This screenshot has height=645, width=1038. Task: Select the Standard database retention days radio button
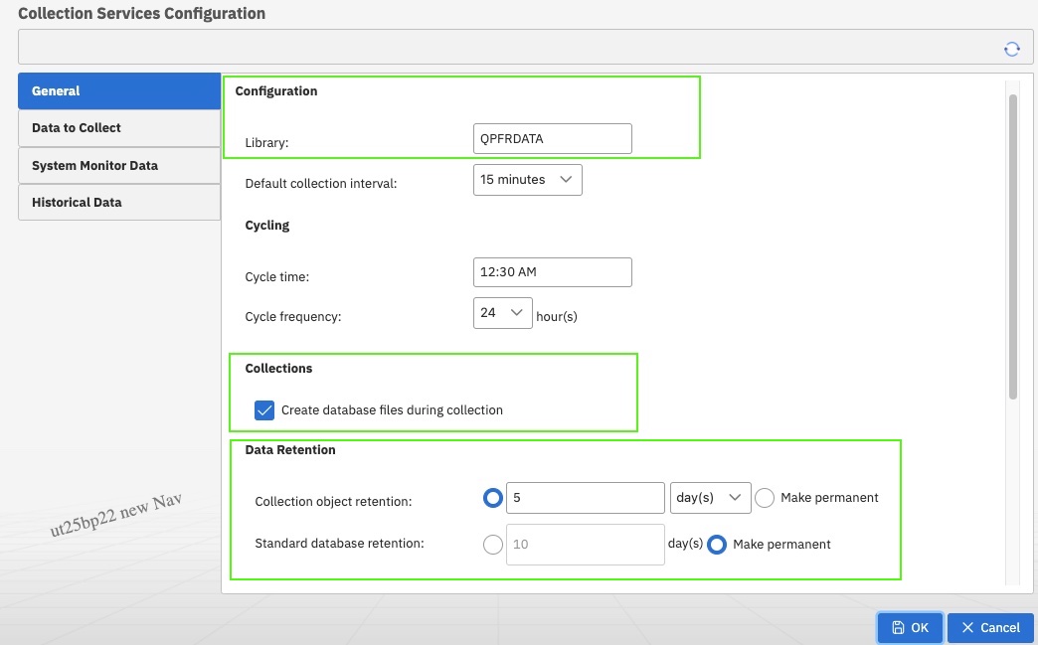coord(492,545)
